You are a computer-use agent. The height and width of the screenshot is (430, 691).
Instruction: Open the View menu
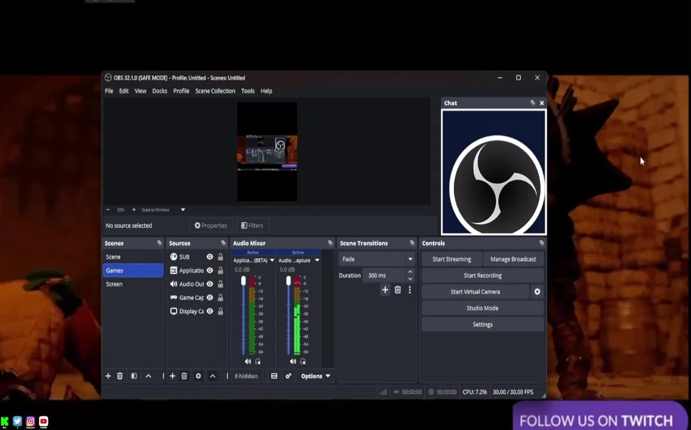tap(140, 91)
